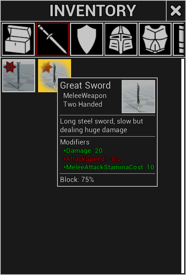Click the Block: 75% stat
Screen dimensions: 186x275
tap(77, 179)
